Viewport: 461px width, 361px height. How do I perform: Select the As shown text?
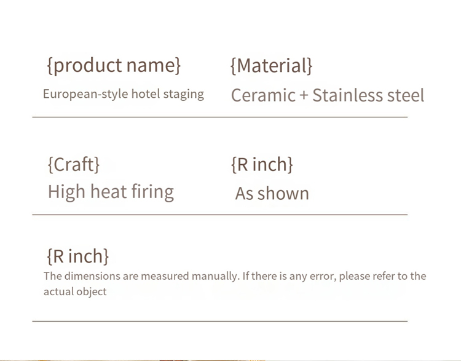coord(272,193)
